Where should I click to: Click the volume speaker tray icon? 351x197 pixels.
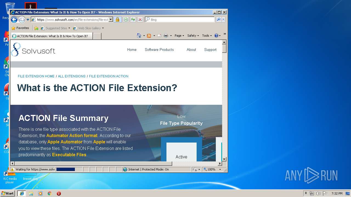[x=318, y=193]
